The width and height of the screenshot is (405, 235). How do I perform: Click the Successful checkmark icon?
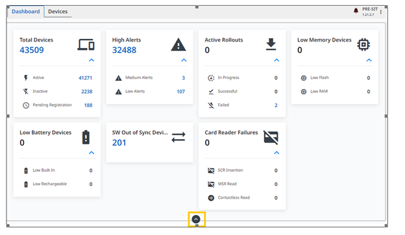click(211, 91)
